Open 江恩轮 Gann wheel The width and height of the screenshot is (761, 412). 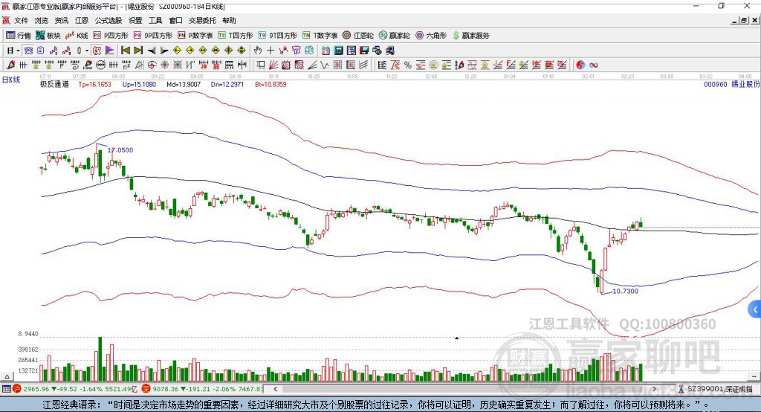(x=358, y=36)
